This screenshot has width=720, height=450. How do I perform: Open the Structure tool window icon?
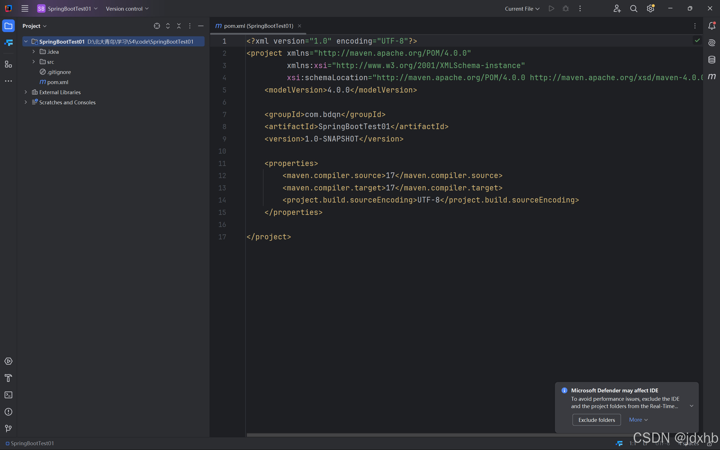pos(8,64)
